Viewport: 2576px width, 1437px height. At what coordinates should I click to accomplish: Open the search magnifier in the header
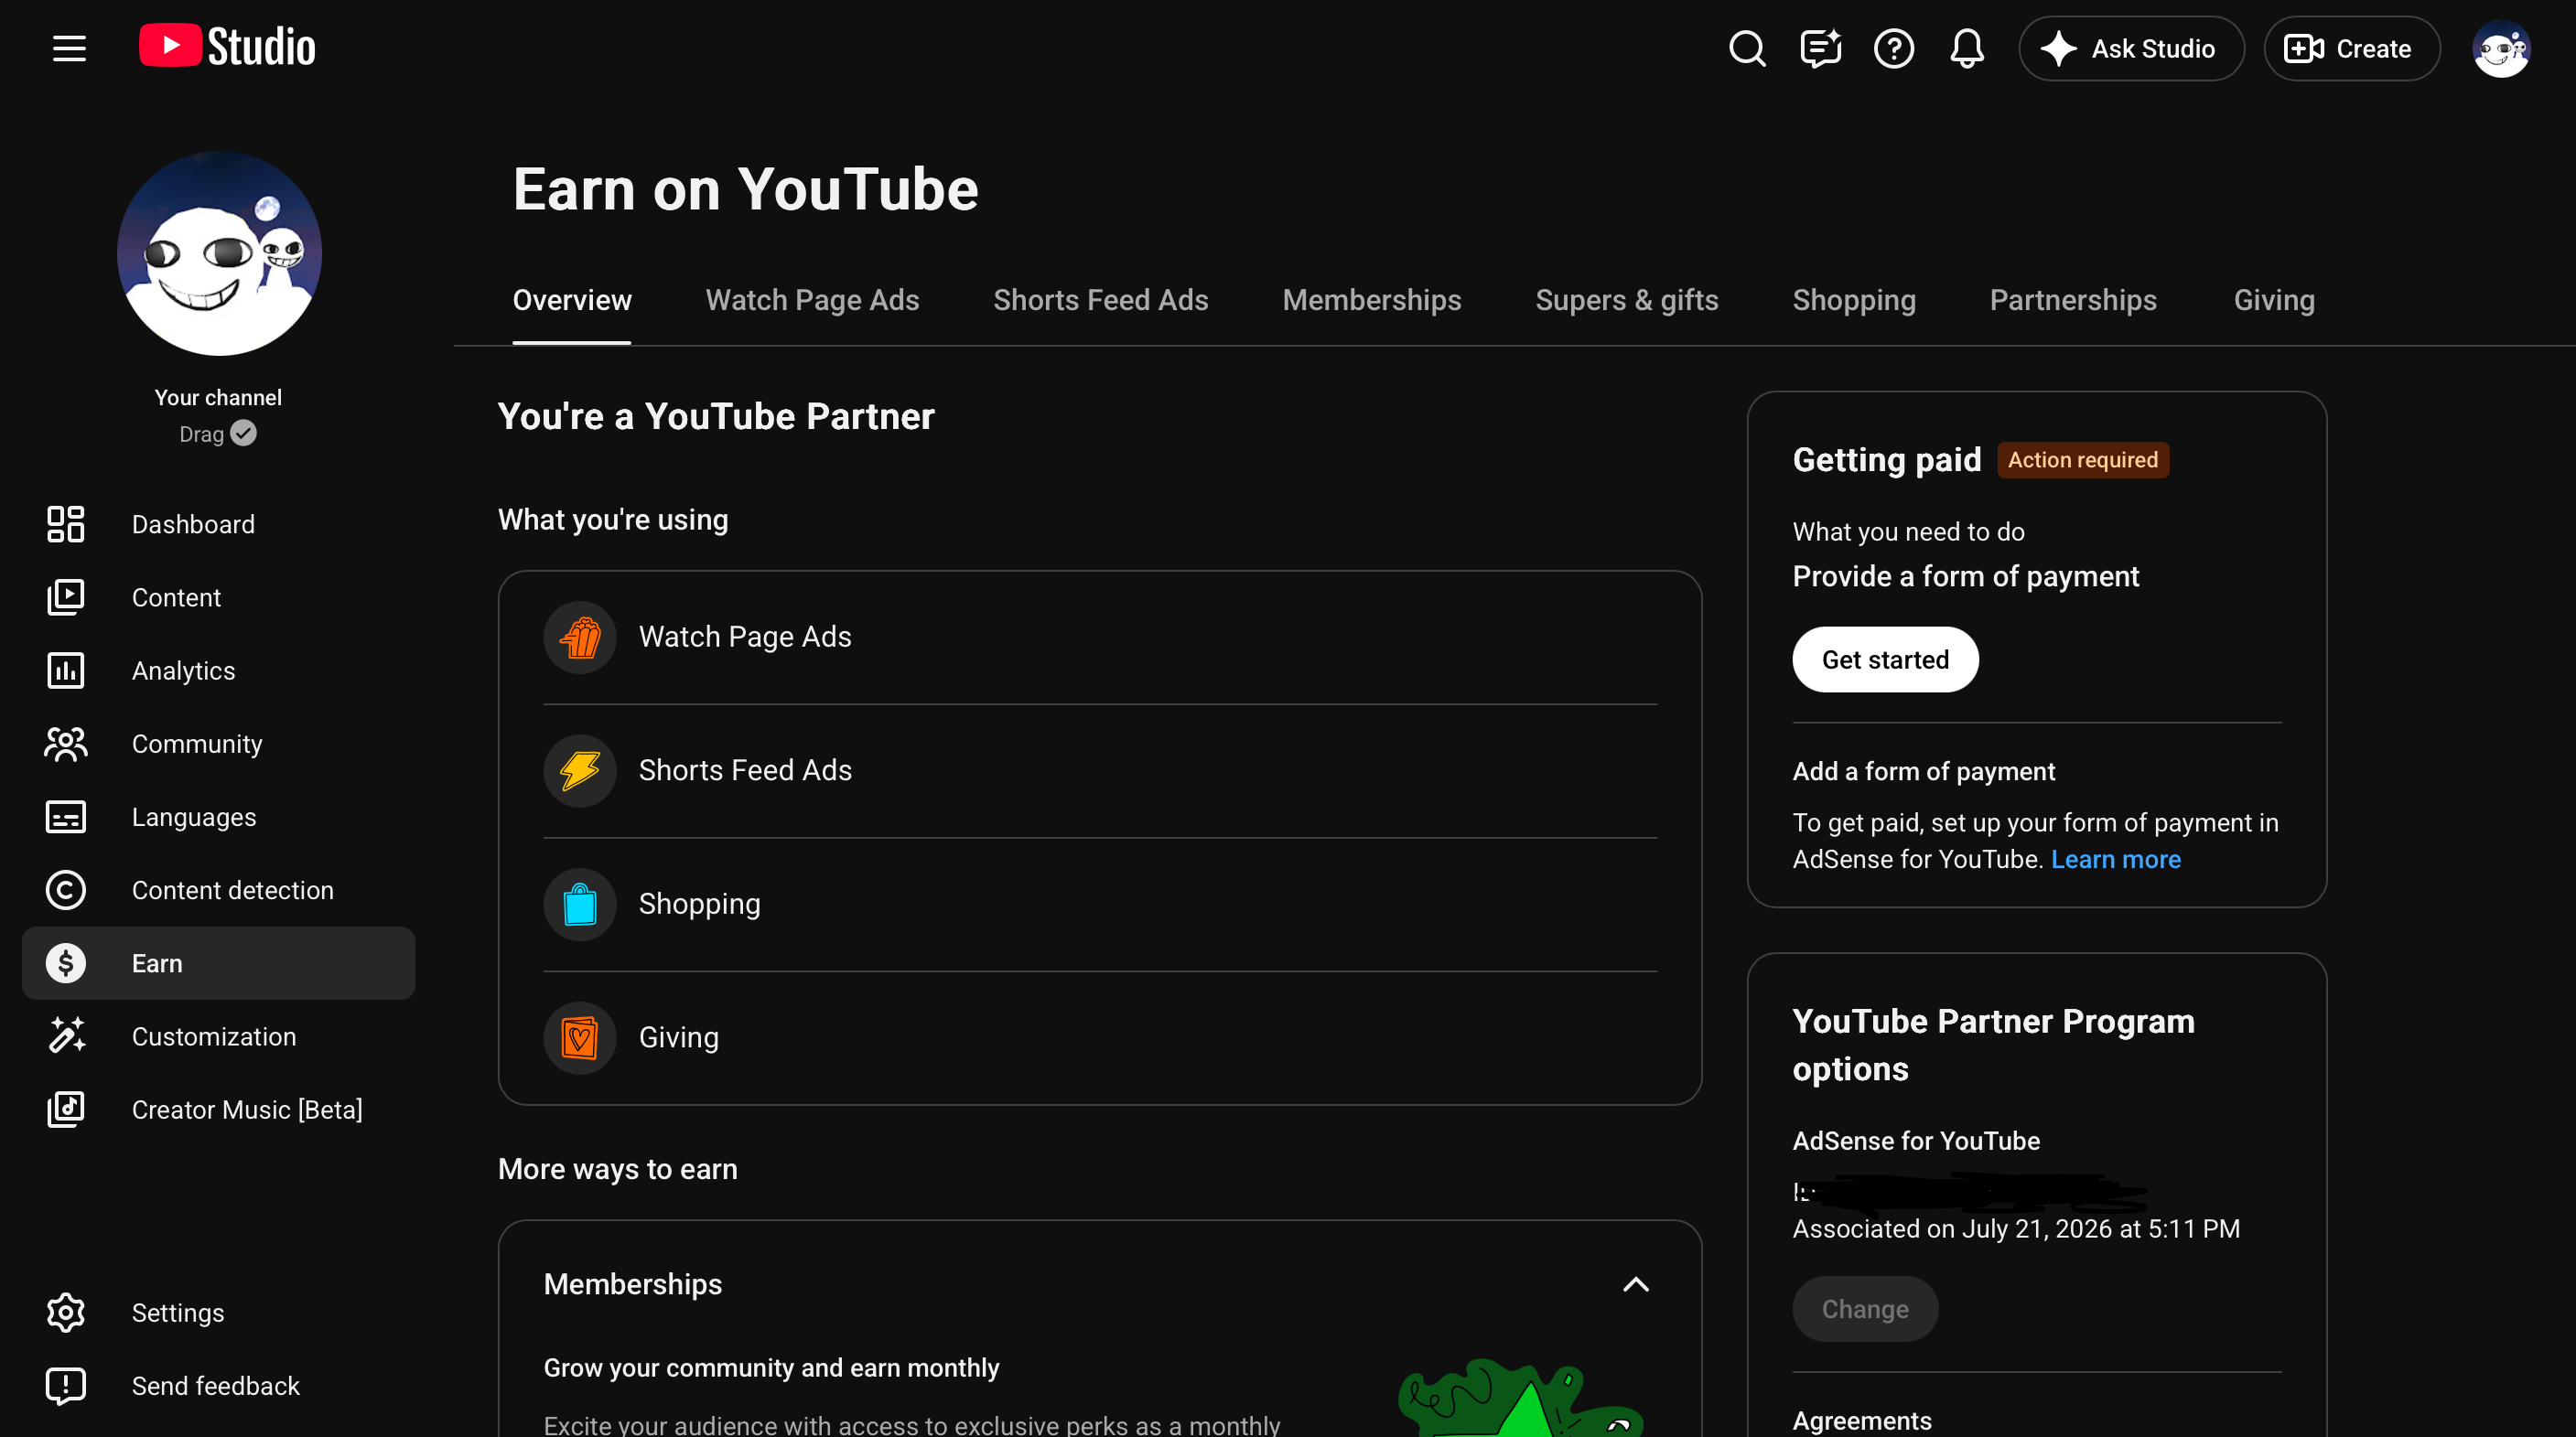(x=1747, y=48)
